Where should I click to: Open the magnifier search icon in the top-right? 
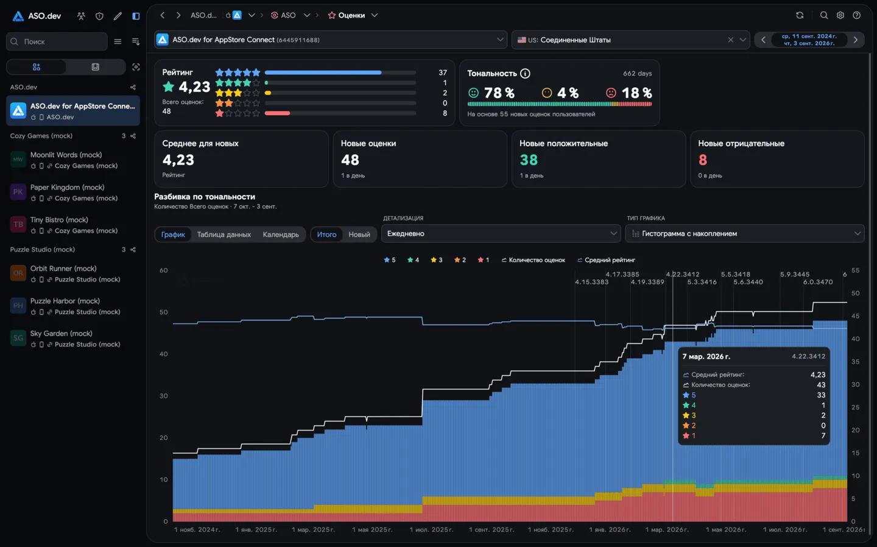[x=824, y=15]
